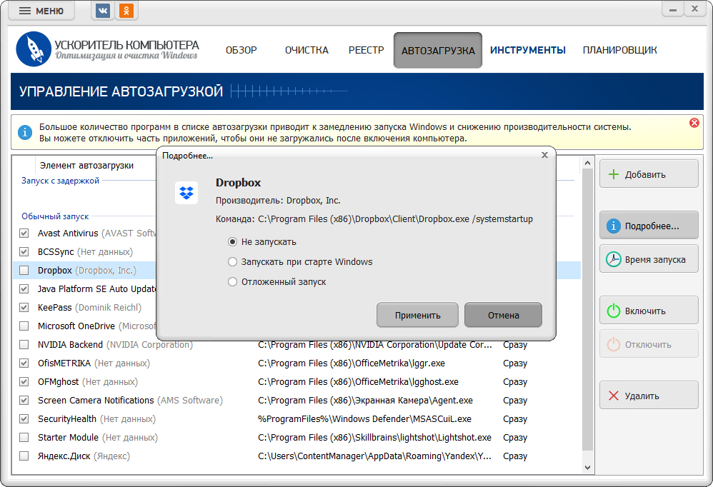Screen dimensions: 713x487
Task: Click the rocket logo of Ускоритель Компьютера
Action: click(x=33, y=49)
